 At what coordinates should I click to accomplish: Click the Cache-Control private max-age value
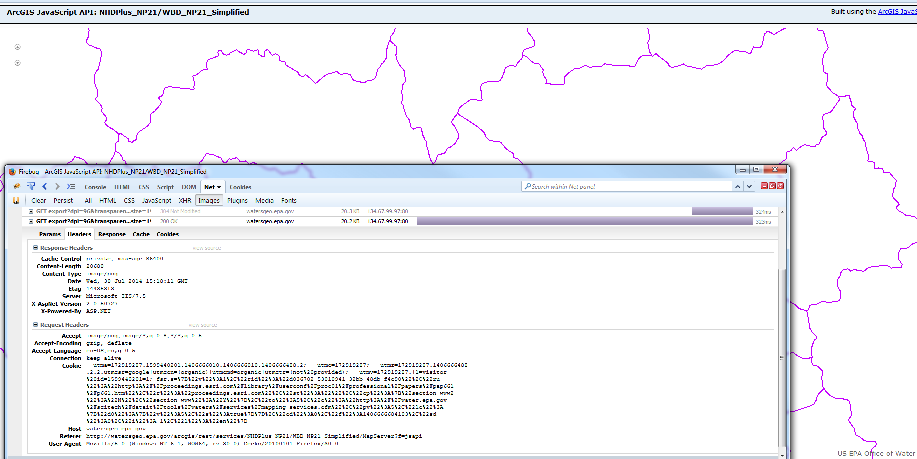click(x=124, y=259)
